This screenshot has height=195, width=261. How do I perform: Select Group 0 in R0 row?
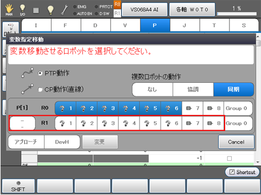(238, 108)
